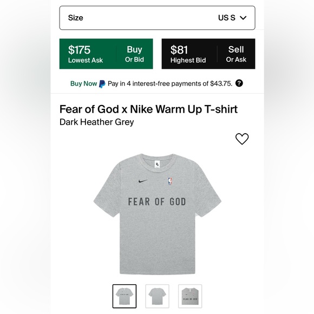Click Pay in 4 interest-free payments text
The height and width of the screenshot is (314, 314).
[x=170, y=83]
